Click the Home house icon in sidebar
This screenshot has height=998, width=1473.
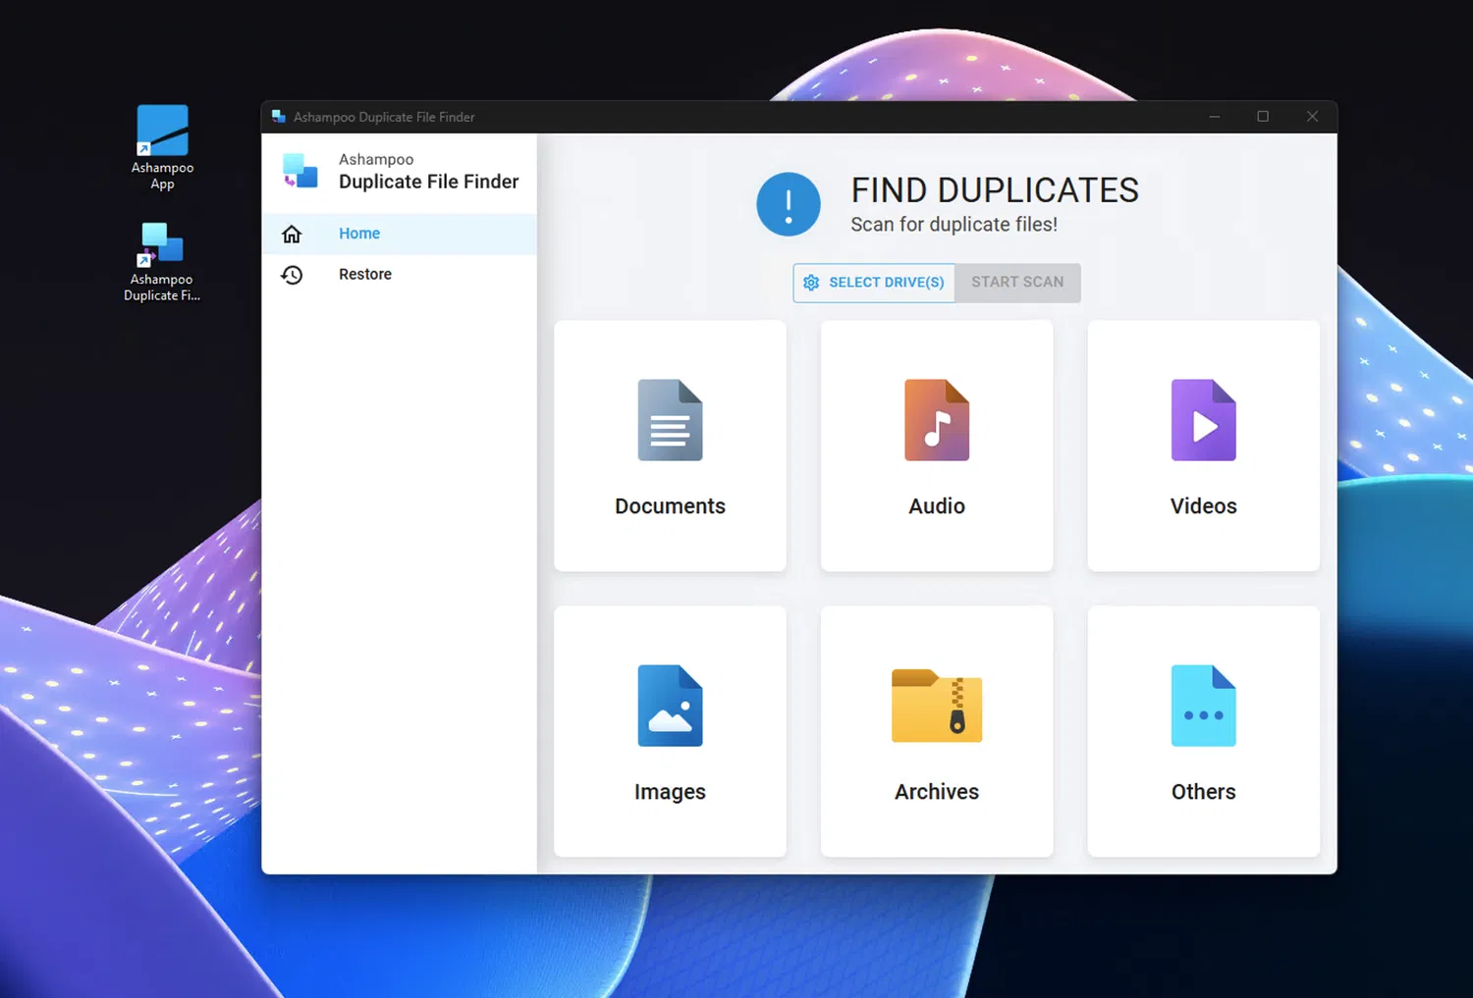(x=292, y=234)
